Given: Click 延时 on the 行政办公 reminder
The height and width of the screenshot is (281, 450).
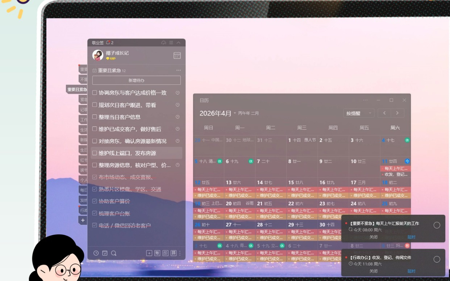Looking at the screenshot, I should click(411, 271).
